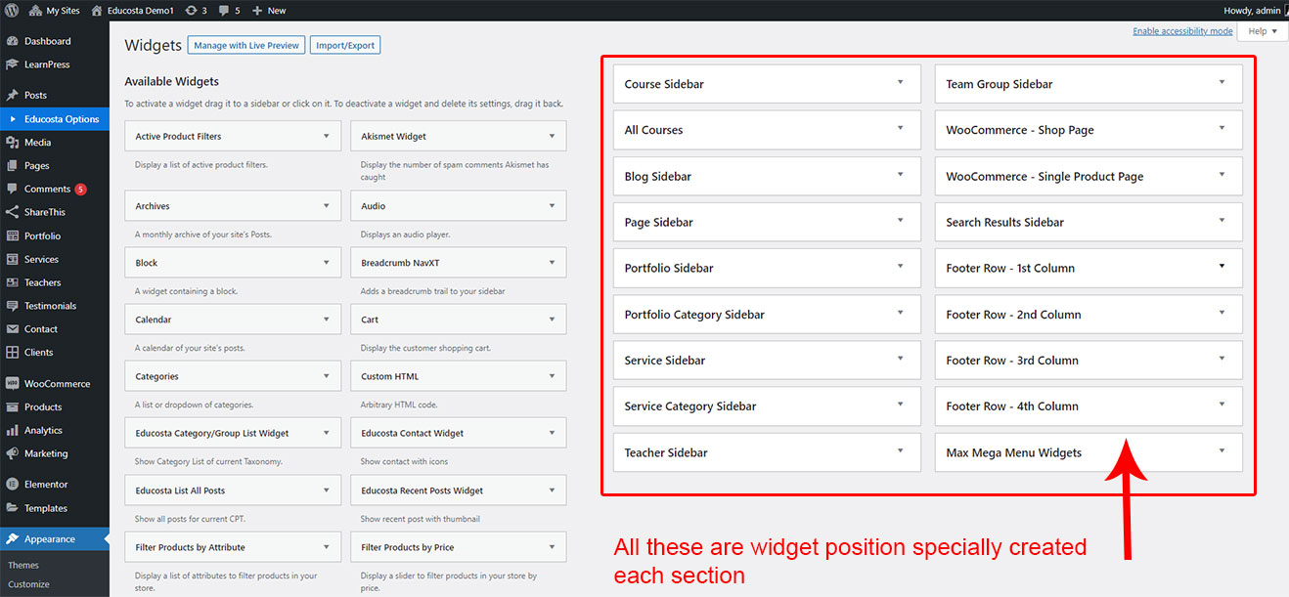The height and width of the screenshot is (597, 1289).
Task: Expand the Calendar widget arrow
Action: [326, 320]
